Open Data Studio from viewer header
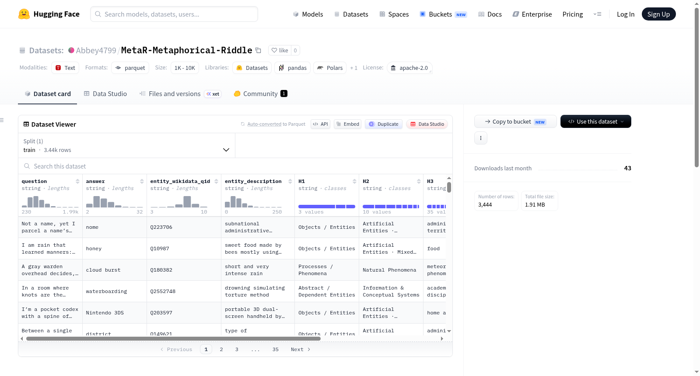Screen dimensions: 700x376 (427, 124)
